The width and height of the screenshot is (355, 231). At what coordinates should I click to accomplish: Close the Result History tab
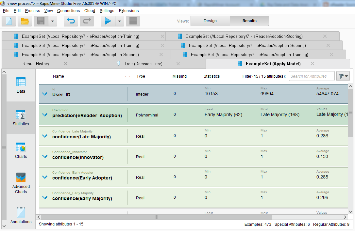(x=65, y=64)
